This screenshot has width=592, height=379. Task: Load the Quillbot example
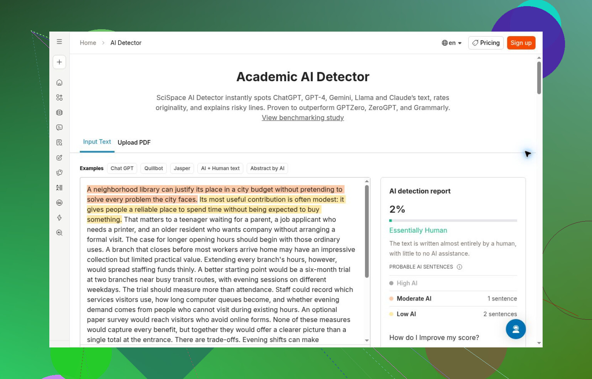(x=154, y=168)
